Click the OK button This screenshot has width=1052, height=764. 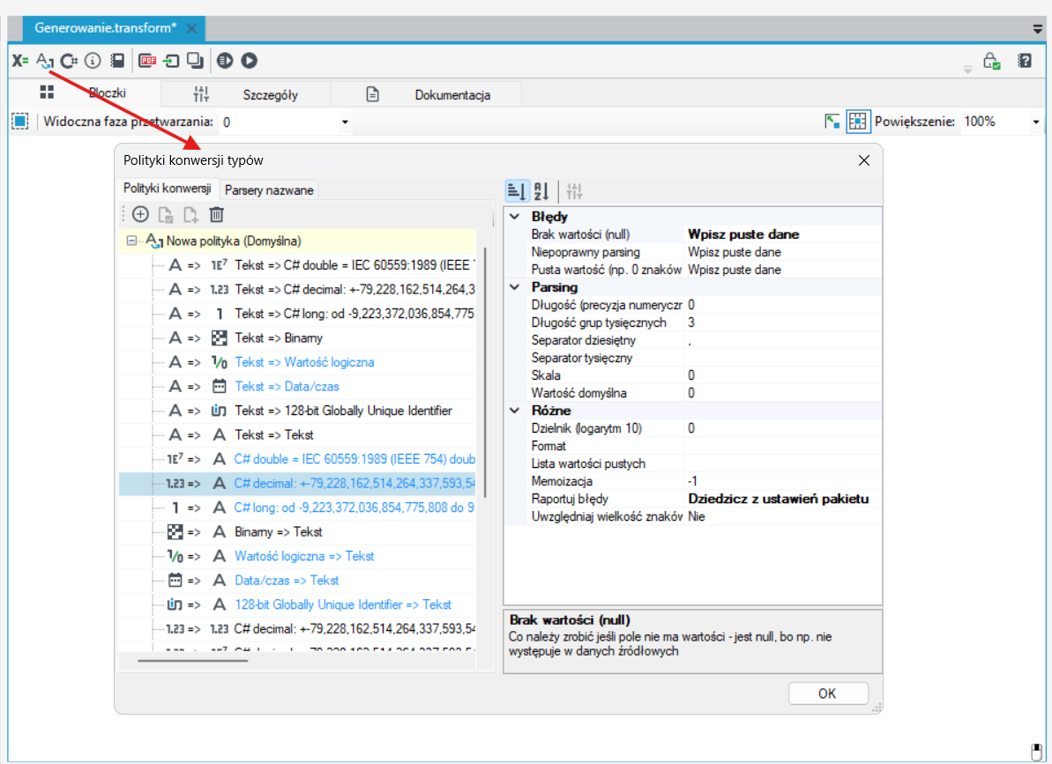(828, 694)
